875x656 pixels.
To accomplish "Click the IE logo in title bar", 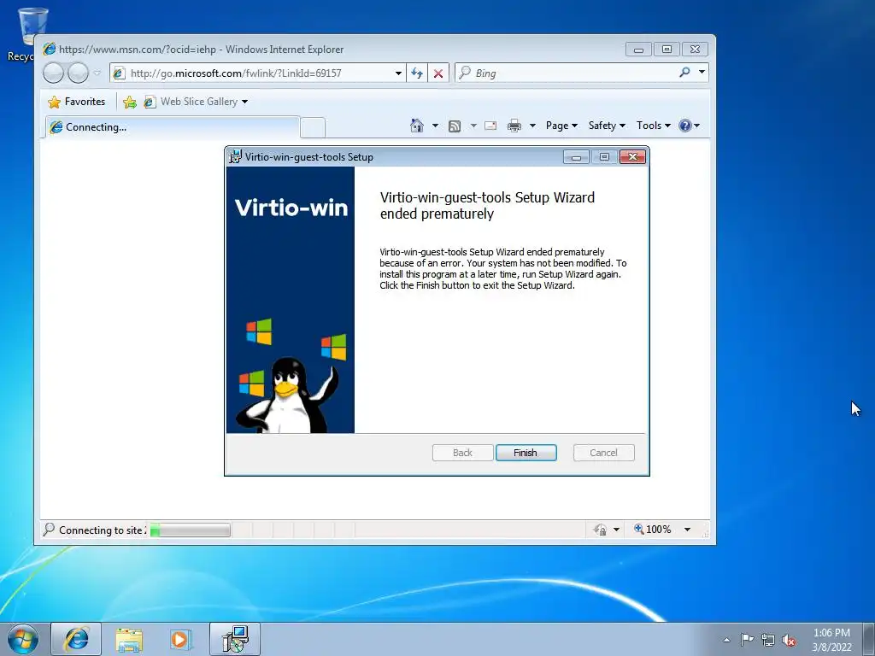I will tap(50, 49).
